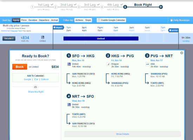193x140 pixels.
Task: Open the Stops filter dropdown
Action: [x=88, y=20]
